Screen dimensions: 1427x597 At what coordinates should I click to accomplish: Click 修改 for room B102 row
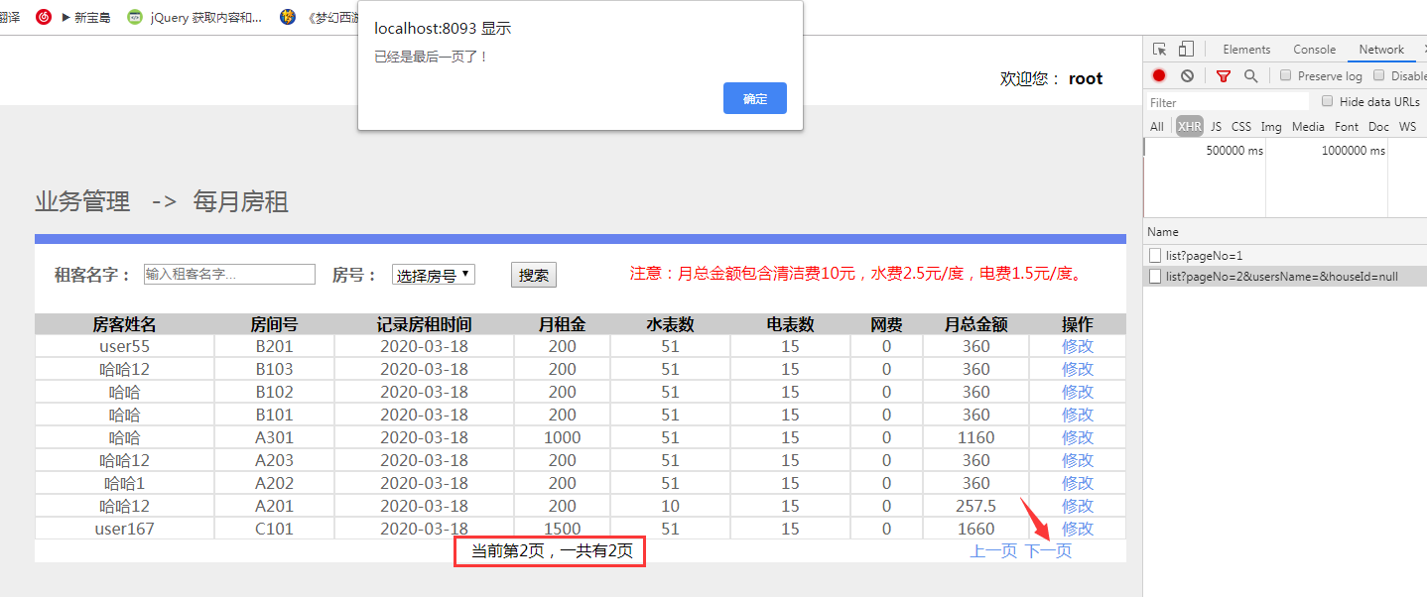pyautogui.click(x=1078, y=392)
